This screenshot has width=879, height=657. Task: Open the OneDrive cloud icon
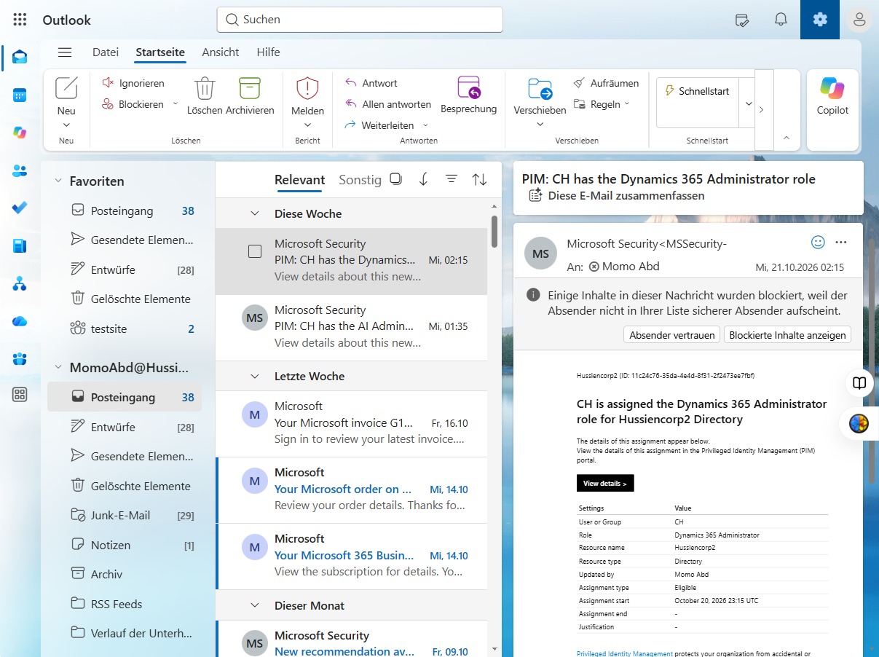tap(20, 320)
